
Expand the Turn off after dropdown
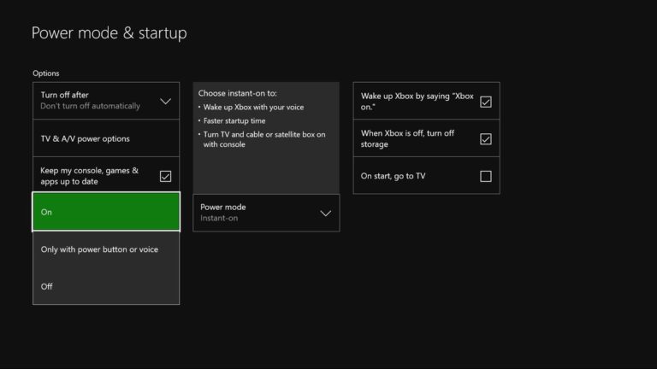[106, 101]
